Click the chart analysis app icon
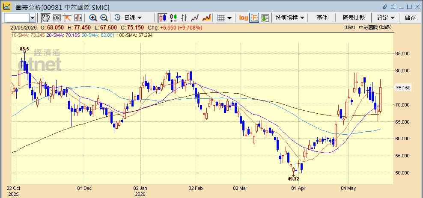The height and width of the screenshot is (198, 423). click(x=7, y=7)
